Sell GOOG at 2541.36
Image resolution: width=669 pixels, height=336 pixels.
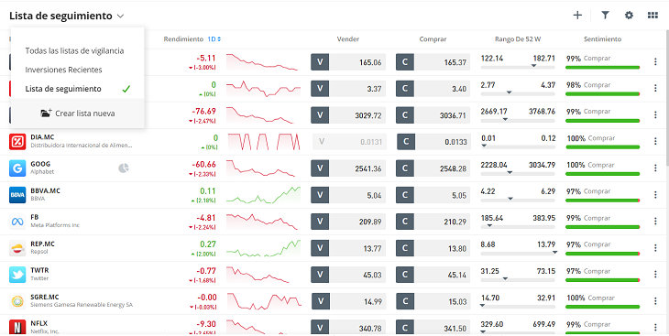[x=348, y=168]
